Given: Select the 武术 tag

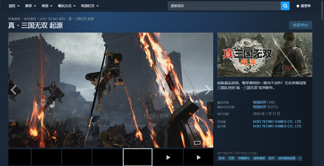Looking at the screenshot, I should coord(272,158).
